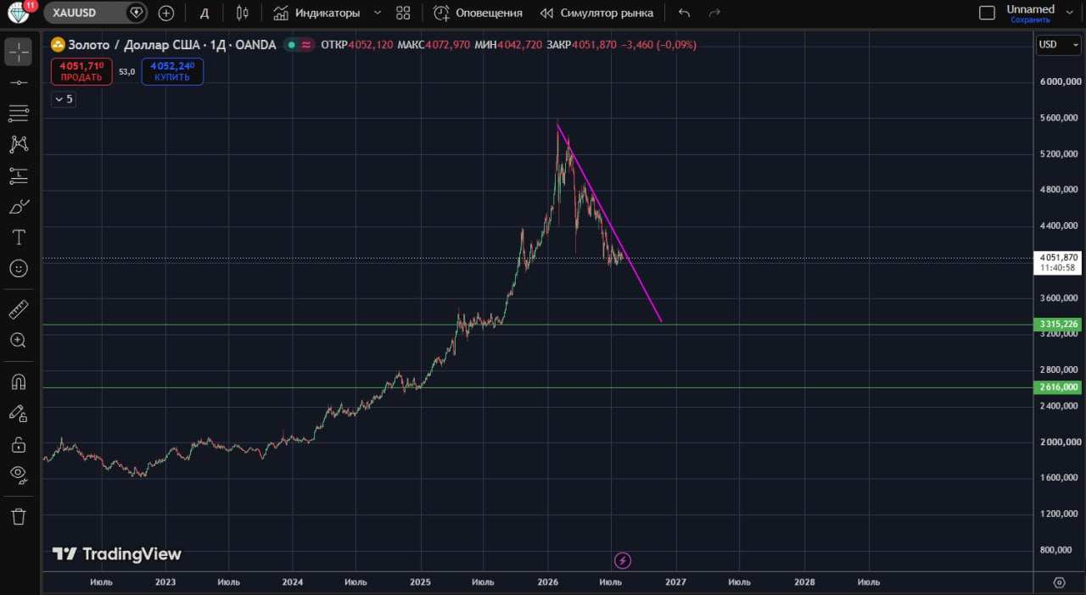Activate the zoom in tool
The image size is (1086, 595).
pyautogui.click(x=19, y=340)
